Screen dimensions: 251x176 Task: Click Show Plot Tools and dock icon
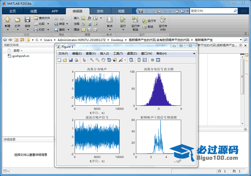pos(158,60)
